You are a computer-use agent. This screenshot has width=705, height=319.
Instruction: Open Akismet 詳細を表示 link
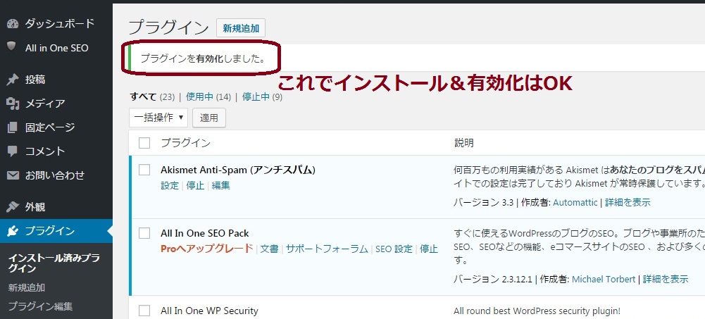[628, 203]
